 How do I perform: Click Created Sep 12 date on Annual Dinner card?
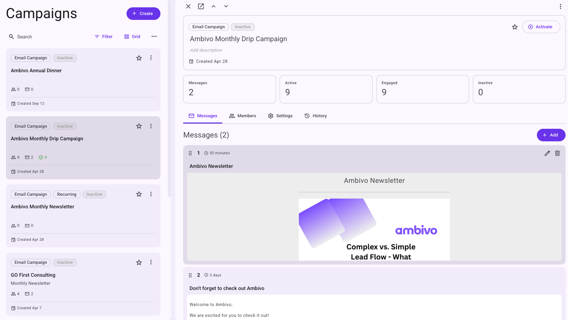[x=28, y=104]
